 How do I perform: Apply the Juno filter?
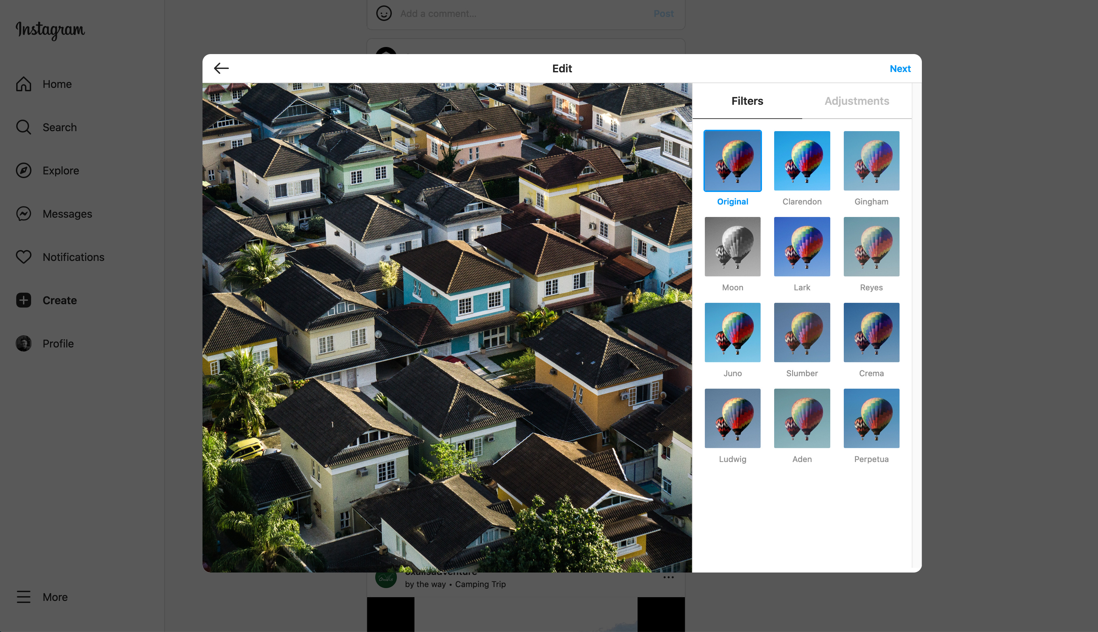pos(732,333)
